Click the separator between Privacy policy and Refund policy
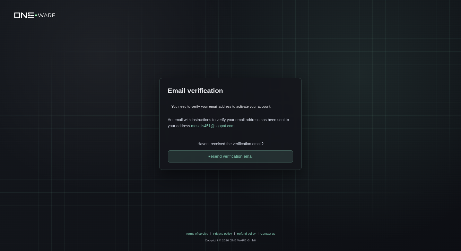Viewport: 461px width, 251px height. point(234,233)
